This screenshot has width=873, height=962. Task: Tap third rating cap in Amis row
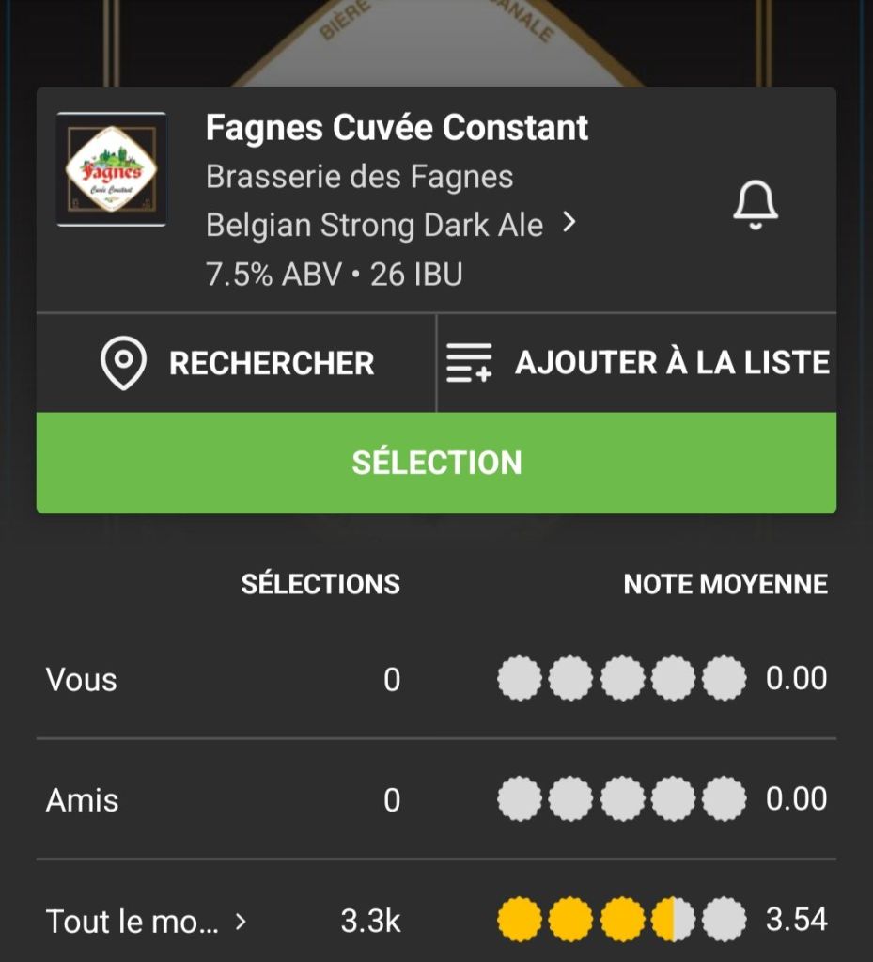point(622,799)
